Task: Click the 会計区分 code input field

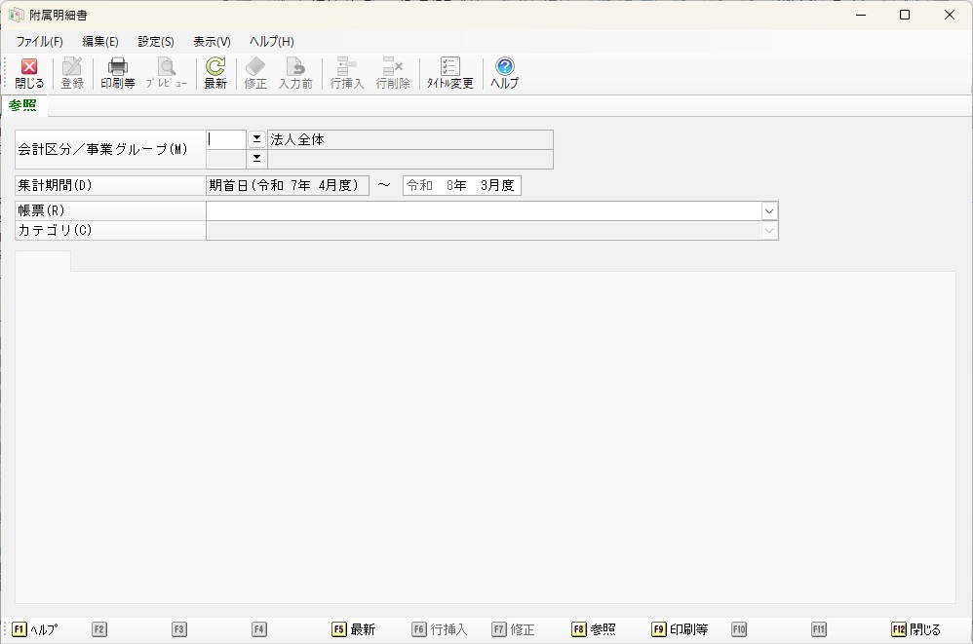Action: click(226, 139)
